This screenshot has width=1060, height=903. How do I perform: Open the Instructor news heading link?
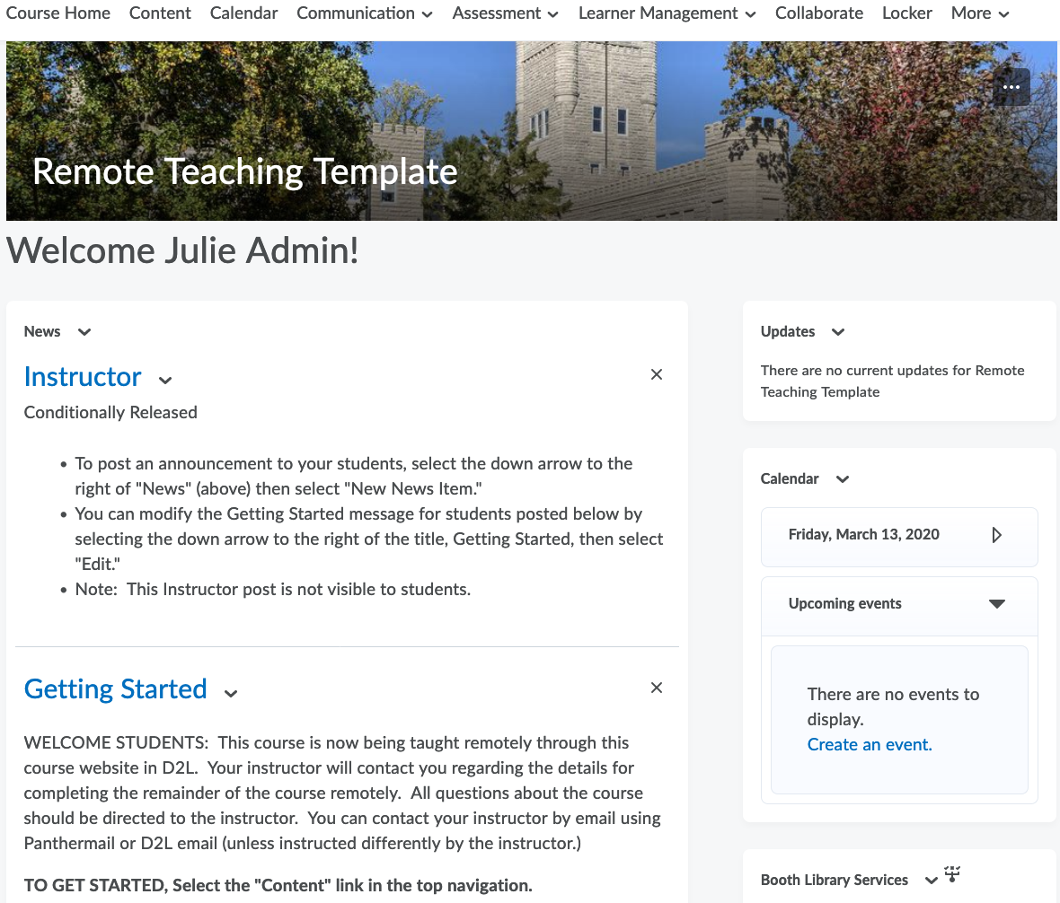(x=83, y=377)
